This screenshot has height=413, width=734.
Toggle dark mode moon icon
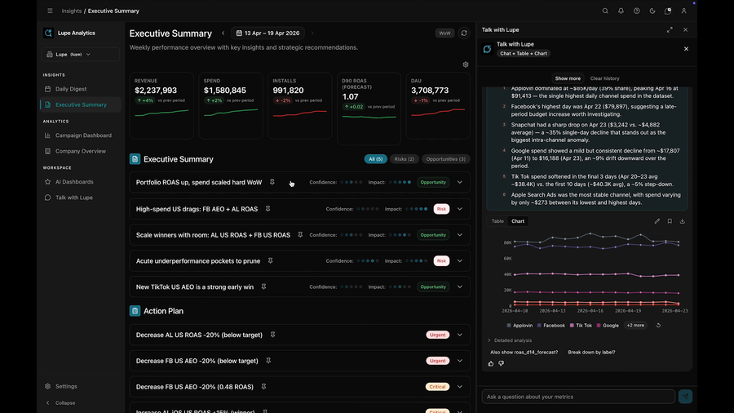(652, 11)
